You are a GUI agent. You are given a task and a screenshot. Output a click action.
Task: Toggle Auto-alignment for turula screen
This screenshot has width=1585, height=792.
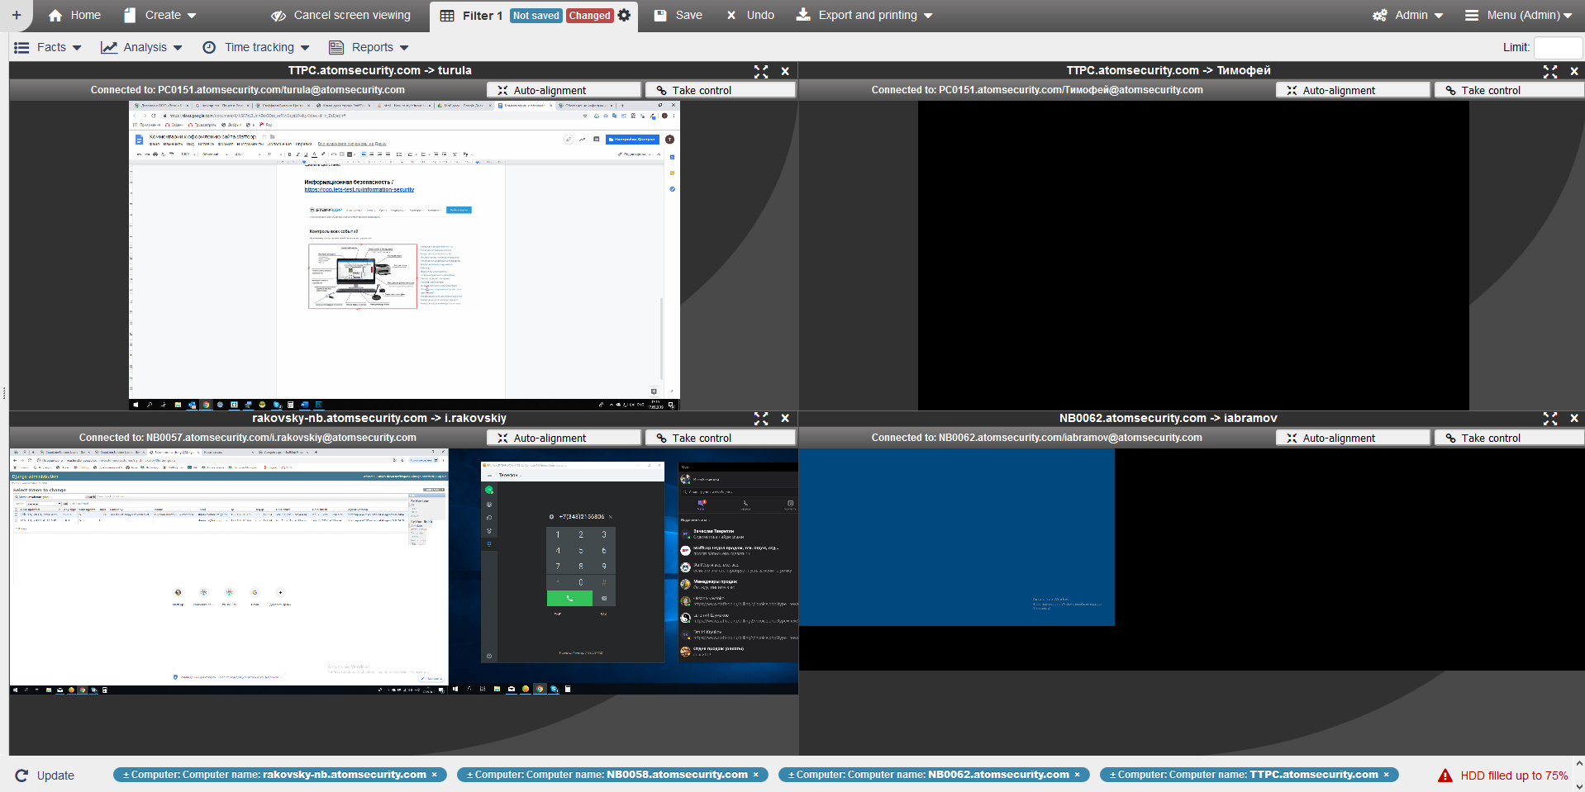pyautogui.click(x=564, y=90)
